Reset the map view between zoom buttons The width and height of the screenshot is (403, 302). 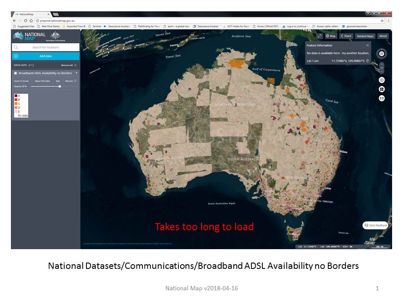[x=382, y=68]
